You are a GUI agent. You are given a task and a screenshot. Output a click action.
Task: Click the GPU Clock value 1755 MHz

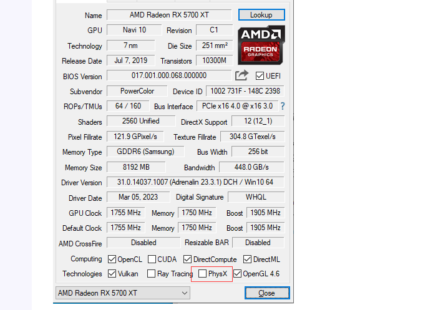(125, 213)
